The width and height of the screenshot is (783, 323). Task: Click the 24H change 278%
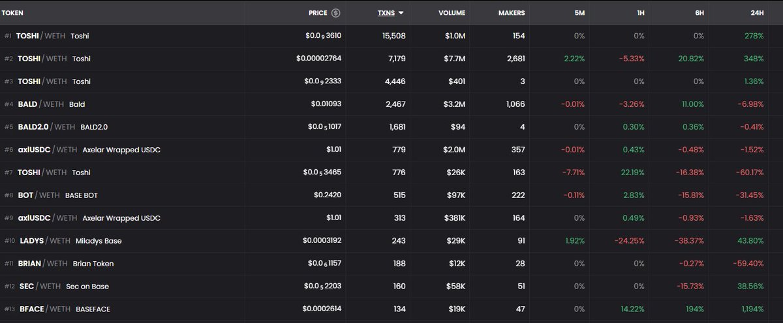[754, 36]
